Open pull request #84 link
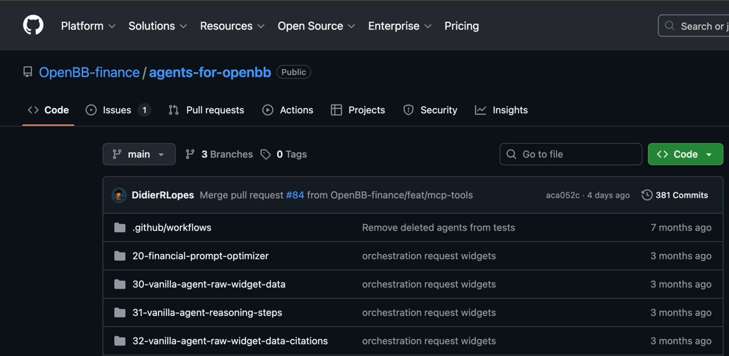 pos(295,195)
